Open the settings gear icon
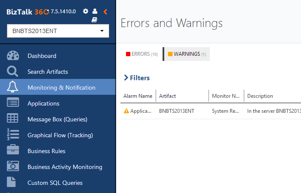Viewport: 301px width, 193px height. click(86, 11)
